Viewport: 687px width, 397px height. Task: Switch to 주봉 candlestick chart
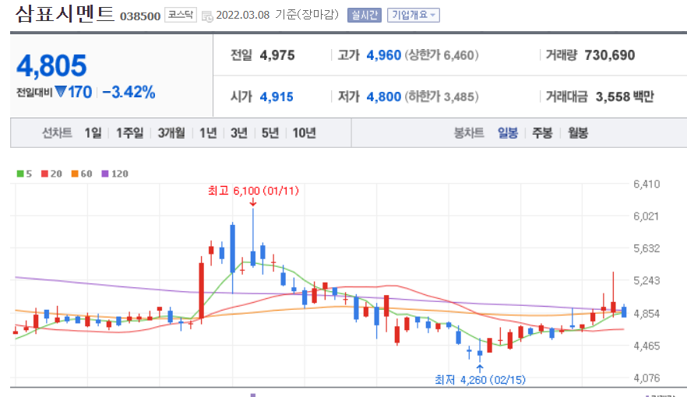tap(542, 133)
